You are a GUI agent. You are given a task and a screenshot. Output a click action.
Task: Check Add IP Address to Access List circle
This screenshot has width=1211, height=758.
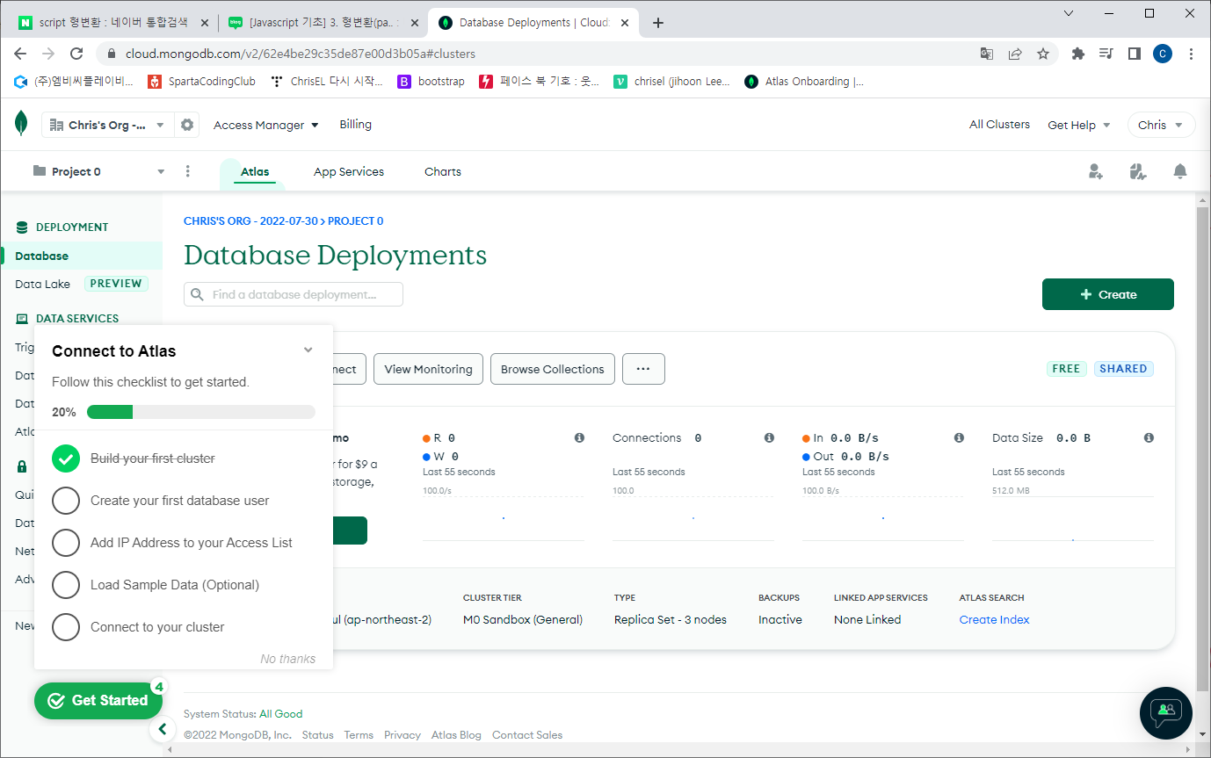click(66, 543)
